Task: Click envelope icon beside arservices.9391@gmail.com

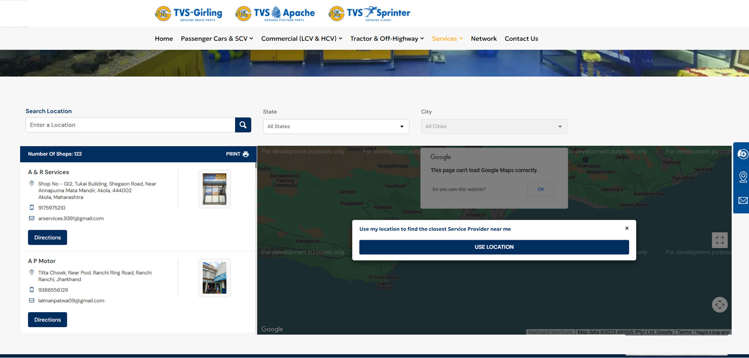Action: [31, 218]
